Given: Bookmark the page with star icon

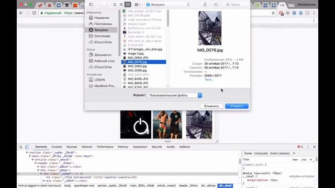Looking at the screenshot, I should tap(273, 13).
